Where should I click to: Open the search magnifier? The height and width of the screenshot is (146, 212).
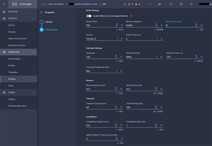(x=171, y=4)
